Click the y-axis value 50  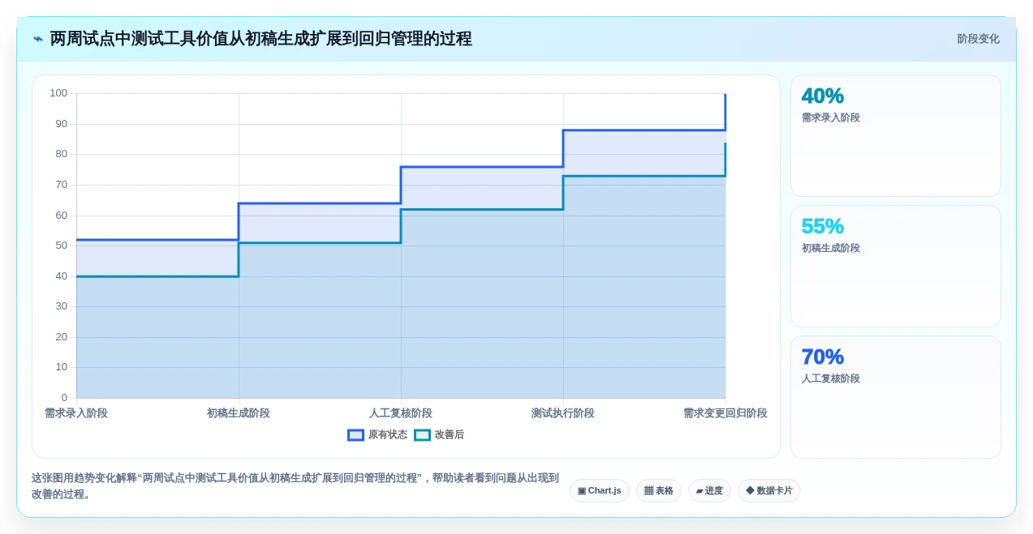tap(62, 246)
